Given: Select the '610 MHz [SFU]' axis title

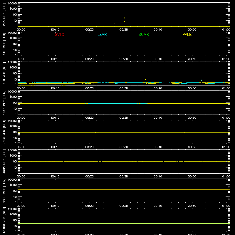Looking at the screenshot, I should tap(4, 73).
